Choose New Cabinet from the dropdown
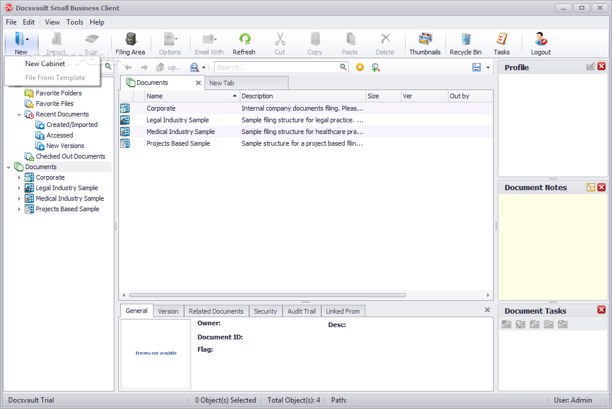This screenshot has height=409, width=612. point(45,64)
